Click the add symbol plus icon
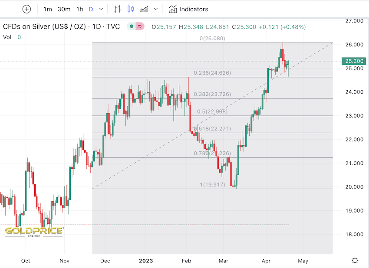Screen dimensions: 369x268 [26, 9]
